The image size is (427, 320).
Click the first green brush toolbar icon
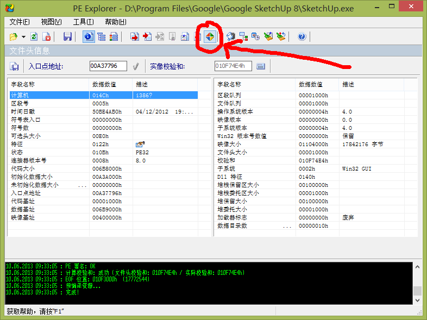(x=268, y=36)
